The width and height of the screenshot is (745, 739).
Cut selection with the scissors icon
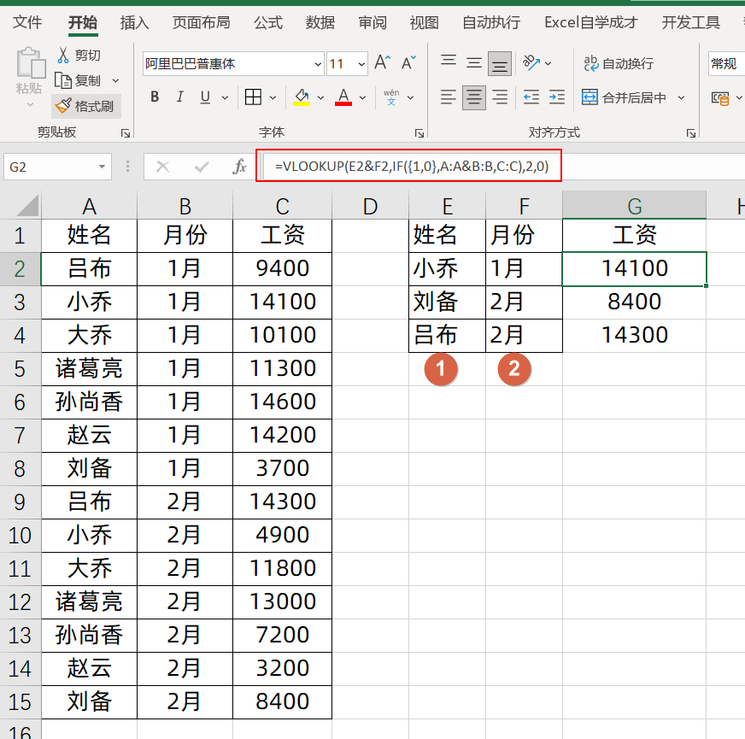click(x=62, y=56)
